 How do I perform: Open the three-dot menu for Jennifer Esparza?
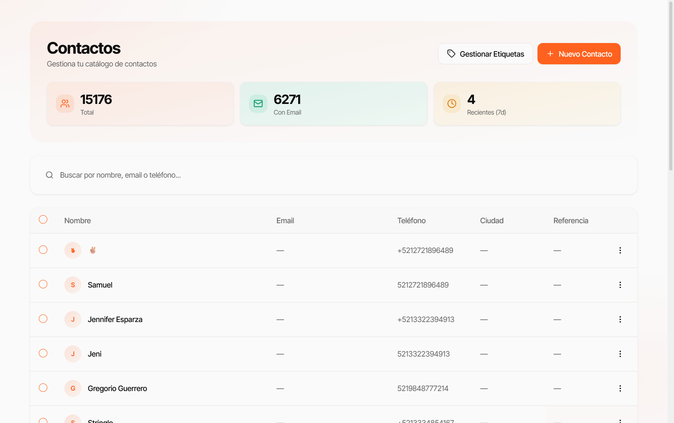[x=620, y=319]
